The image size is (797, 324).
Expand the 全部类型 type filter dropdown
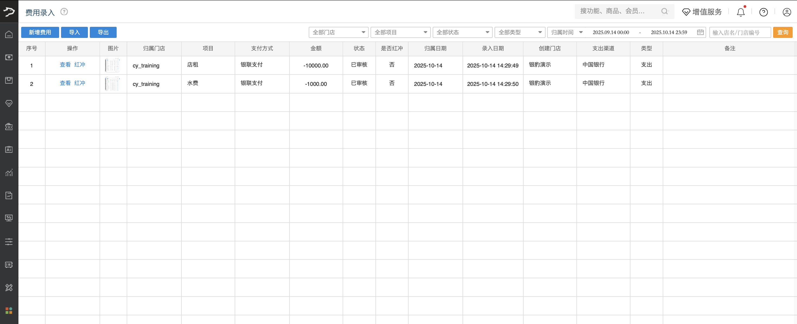coord(519,32)
